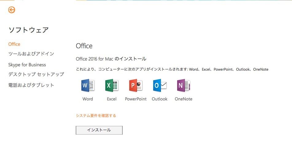The image size is (292, 145).
Task: Select the Office item in the sidebar
Action: [14, 44]
